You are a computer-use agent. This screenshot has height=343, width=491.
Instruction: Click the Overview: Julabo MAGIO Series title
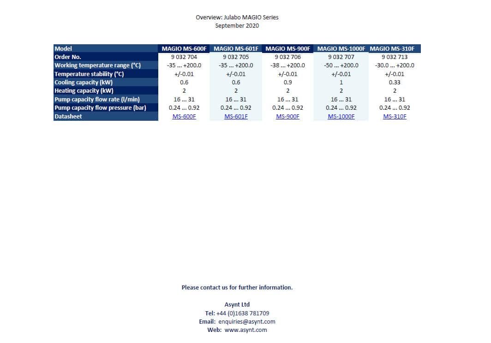point(237,17)
